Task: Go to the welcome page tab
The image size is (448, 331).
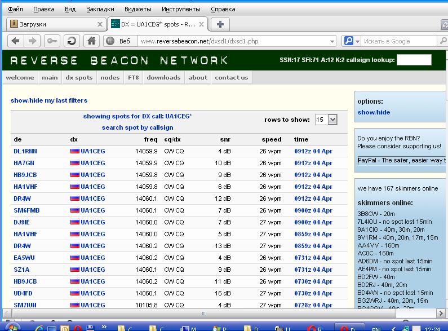Action: (20, 77)
